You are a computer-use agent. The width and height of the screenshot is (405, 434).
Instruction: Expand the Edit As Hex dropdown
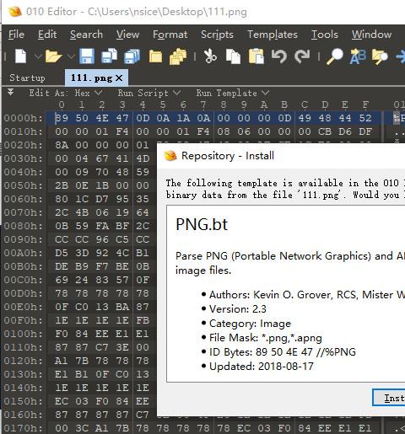(98, 93)
